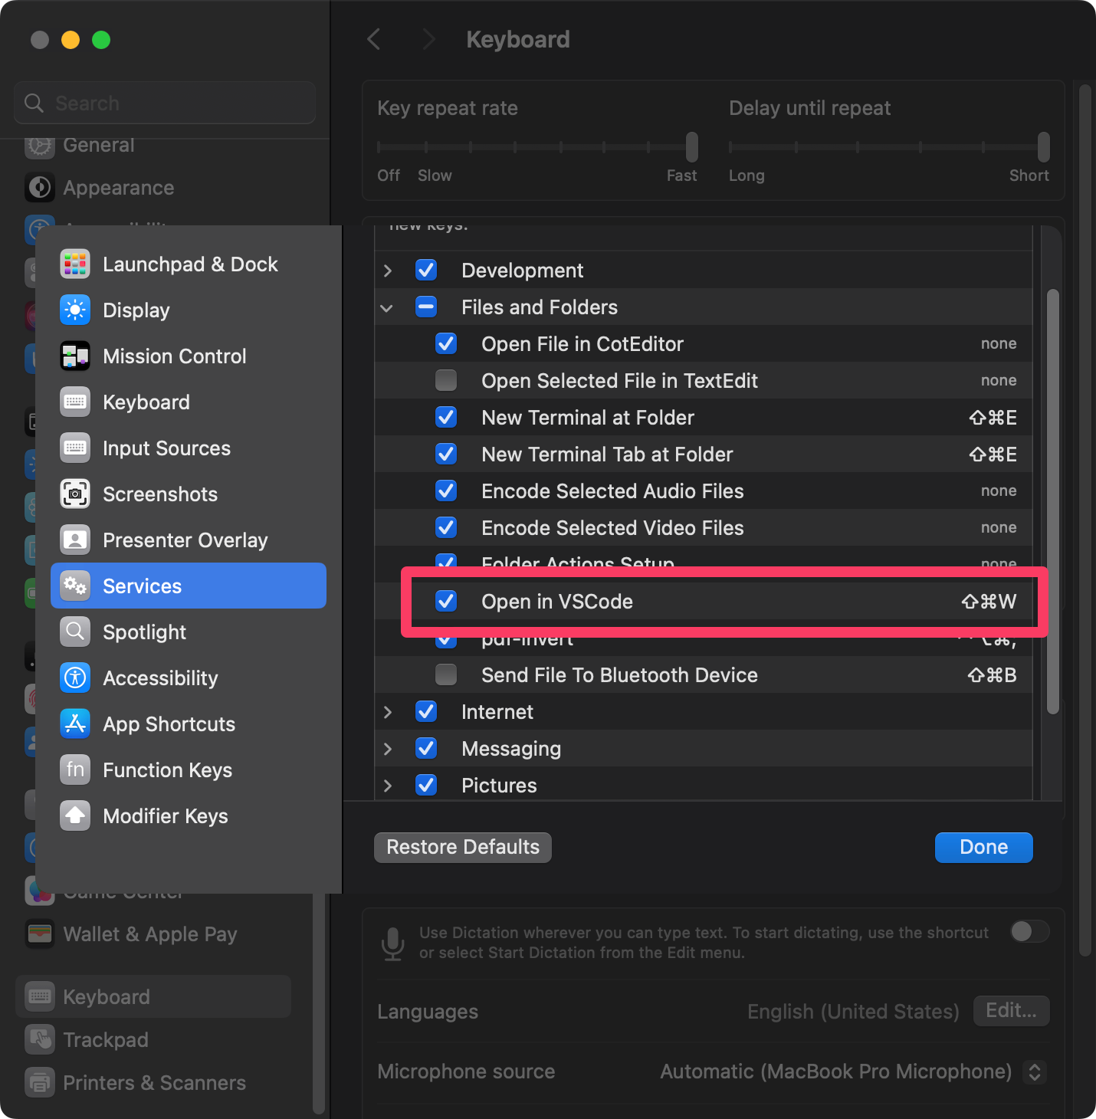The height and width of the screenshot is (1119, 1096).
Task: Collapse the Files and Folders group
Action: 387,308
